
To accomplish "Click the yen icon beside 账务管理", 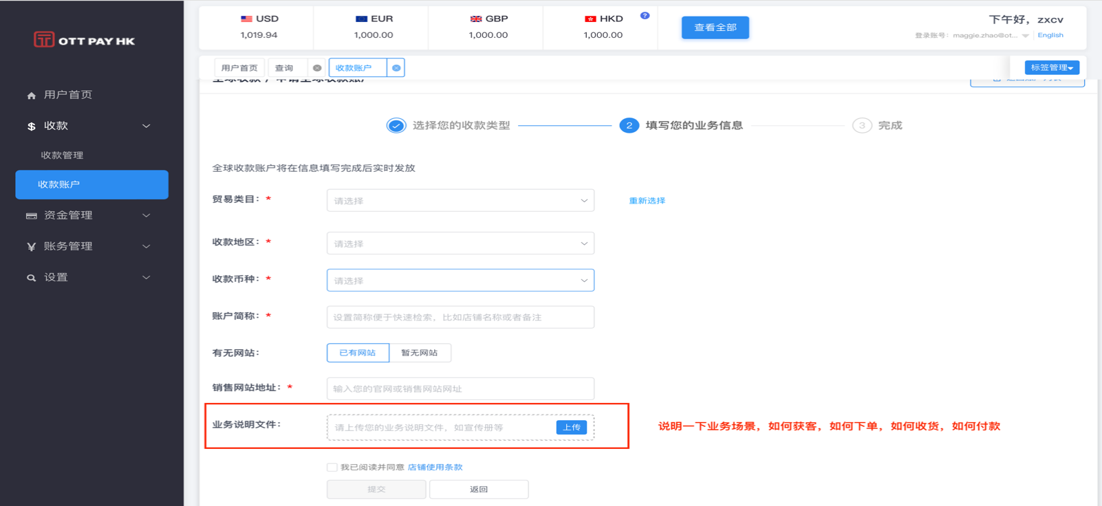I will (x=31, y=247).
